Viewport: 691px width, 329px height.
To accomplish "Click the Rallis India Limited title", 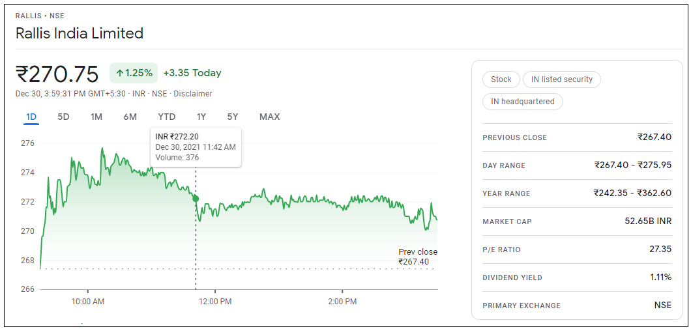I will click(80, 33).
